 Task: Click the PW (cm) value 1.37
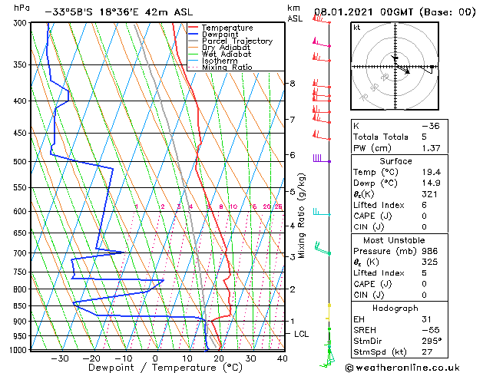[428, 147]
